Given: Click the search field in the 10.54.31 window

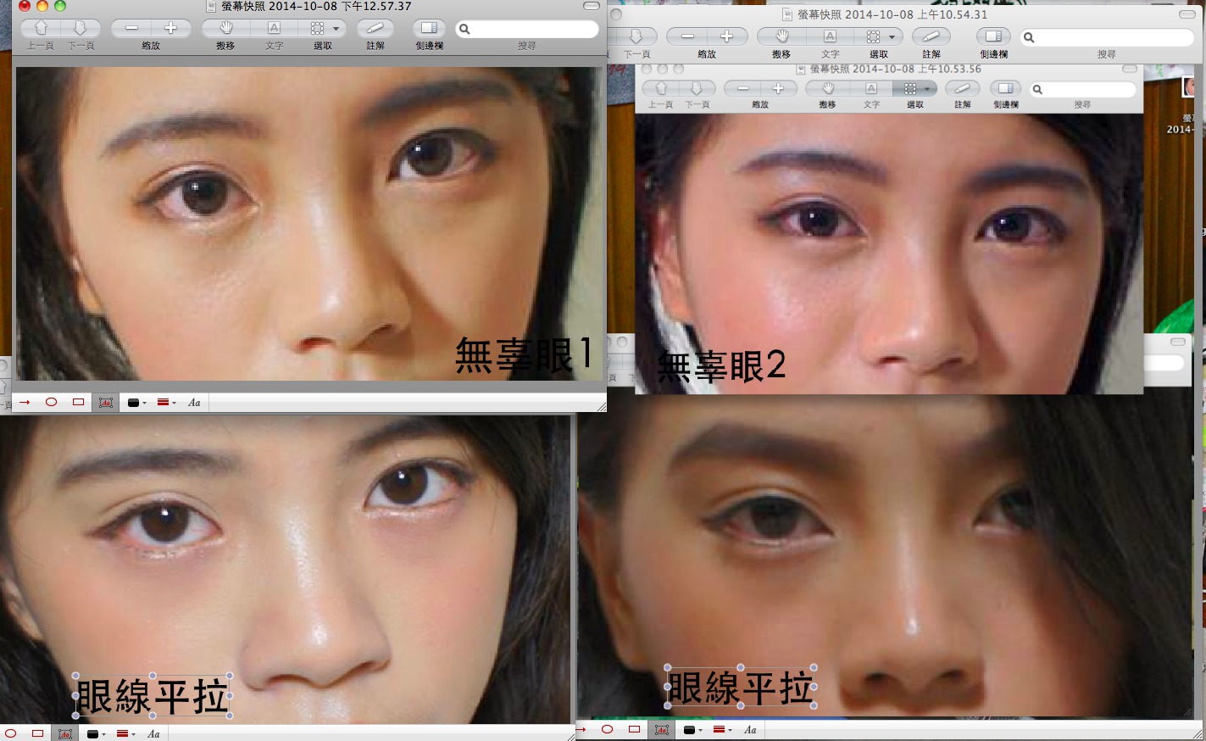Looking at the screenshot, I should [x=1107, y=37].
